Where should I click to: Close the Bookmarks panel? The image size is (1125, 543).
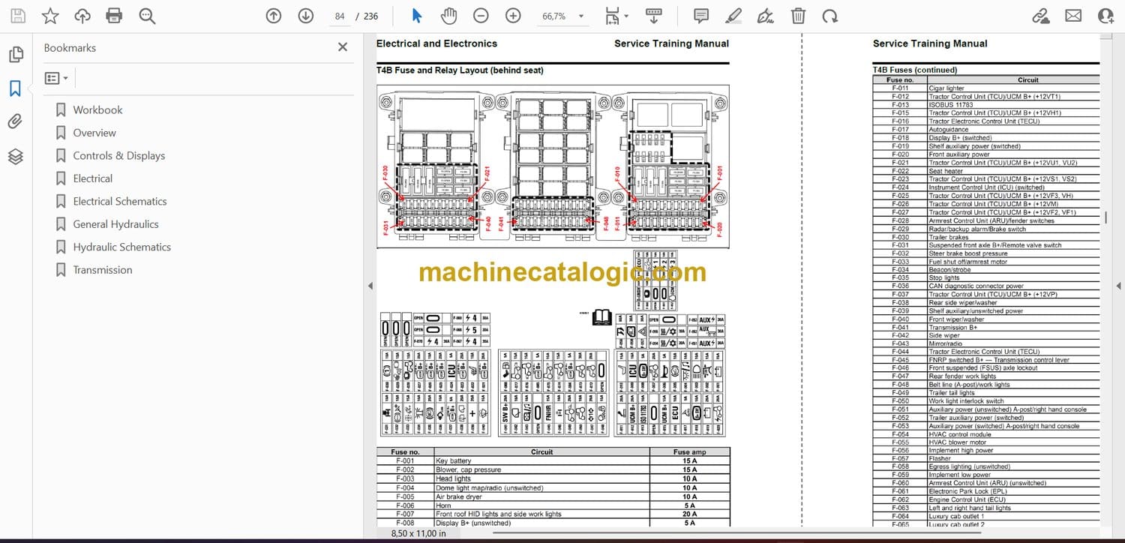click(x=343, y=47)
